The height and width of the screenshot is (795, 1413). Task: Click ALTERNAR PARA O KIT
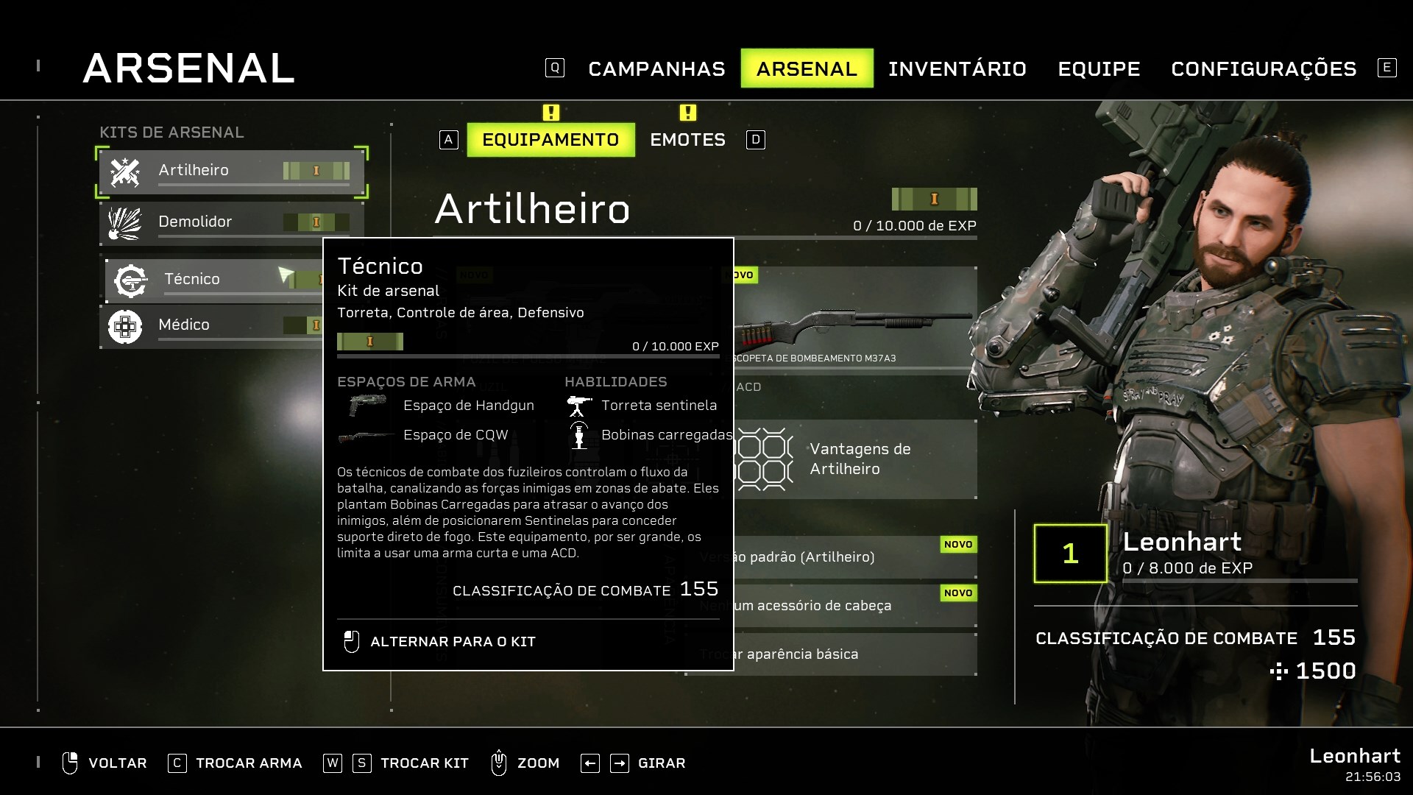pos(453,642)
